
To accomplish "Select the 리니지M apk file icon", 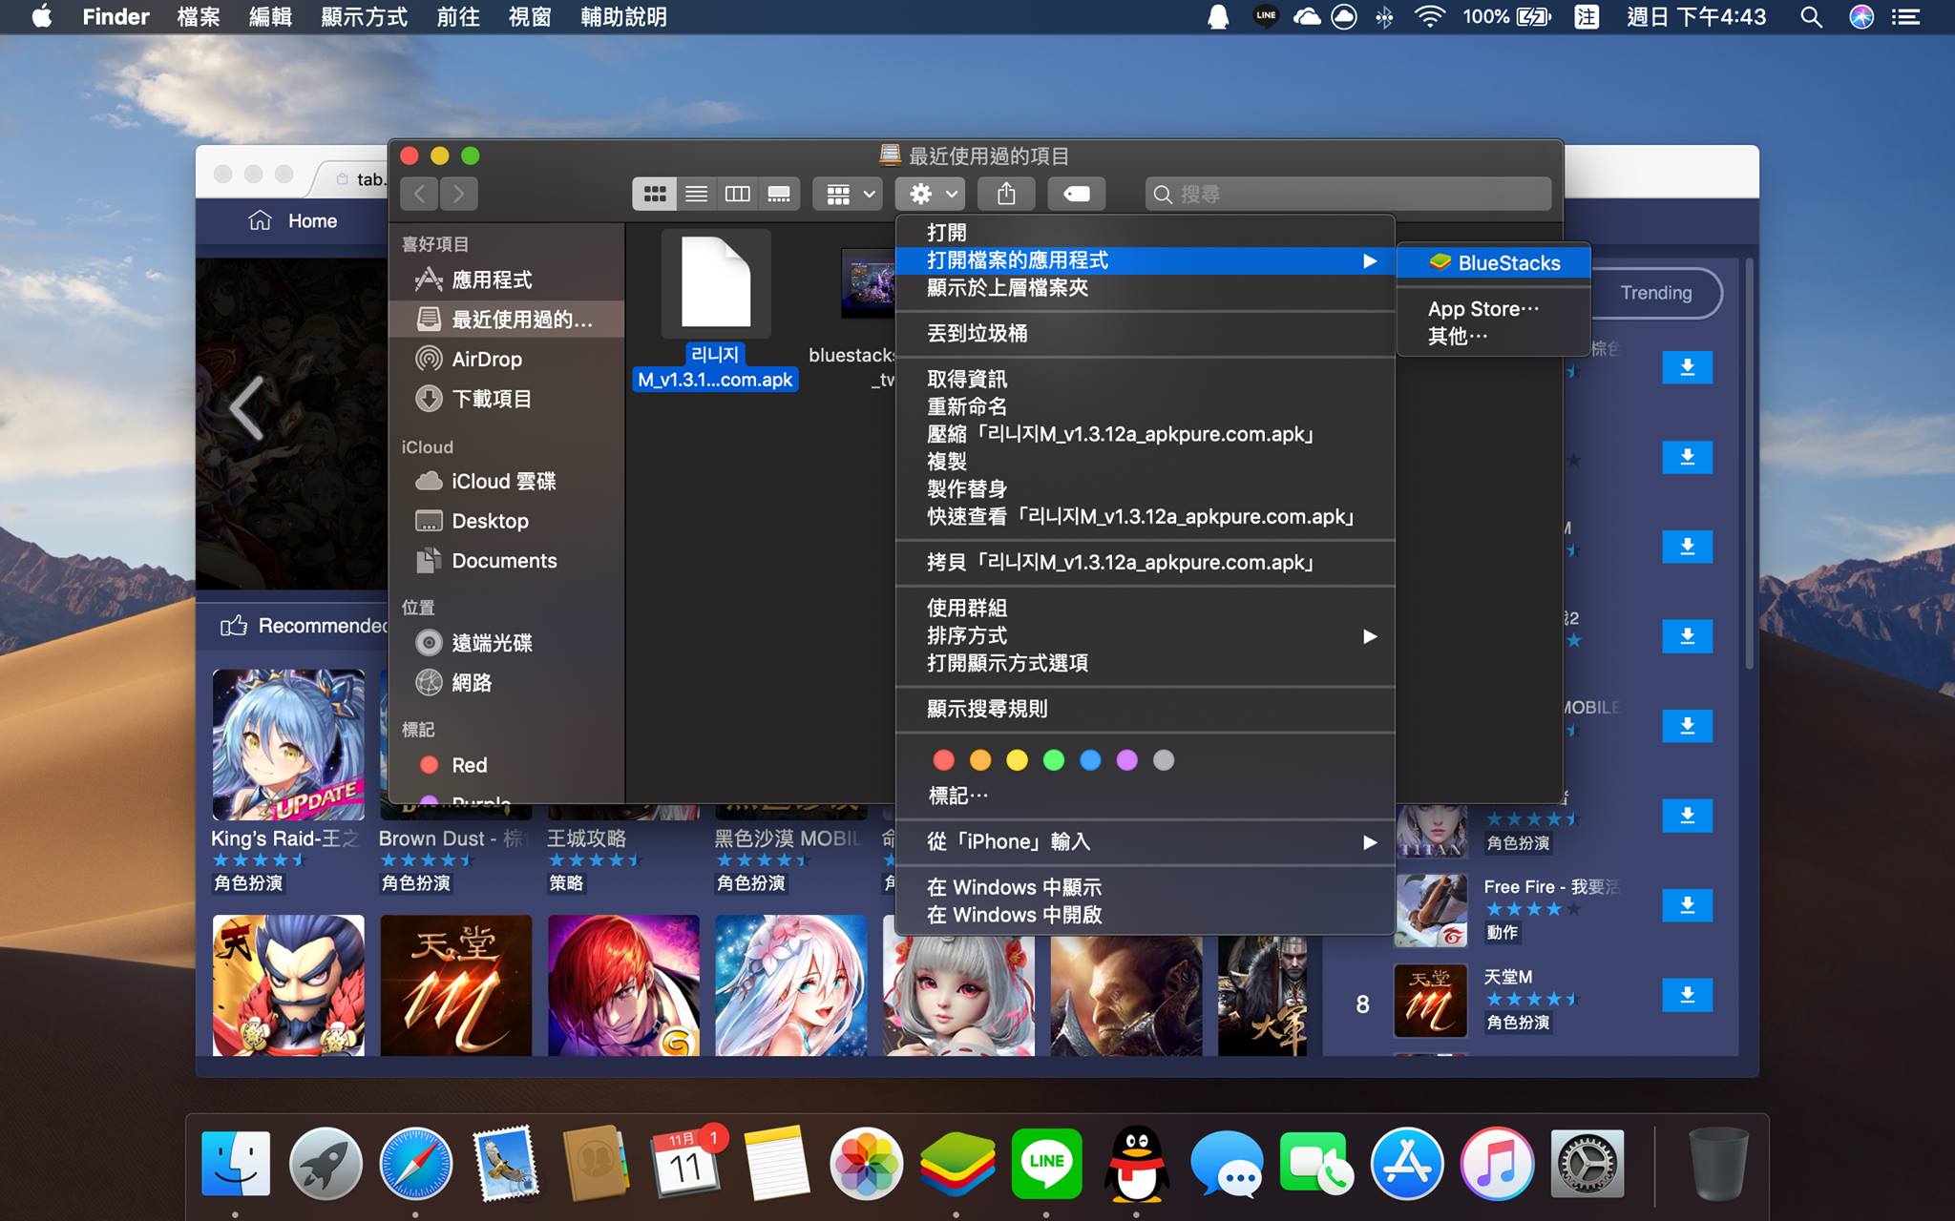I will 716,283.
